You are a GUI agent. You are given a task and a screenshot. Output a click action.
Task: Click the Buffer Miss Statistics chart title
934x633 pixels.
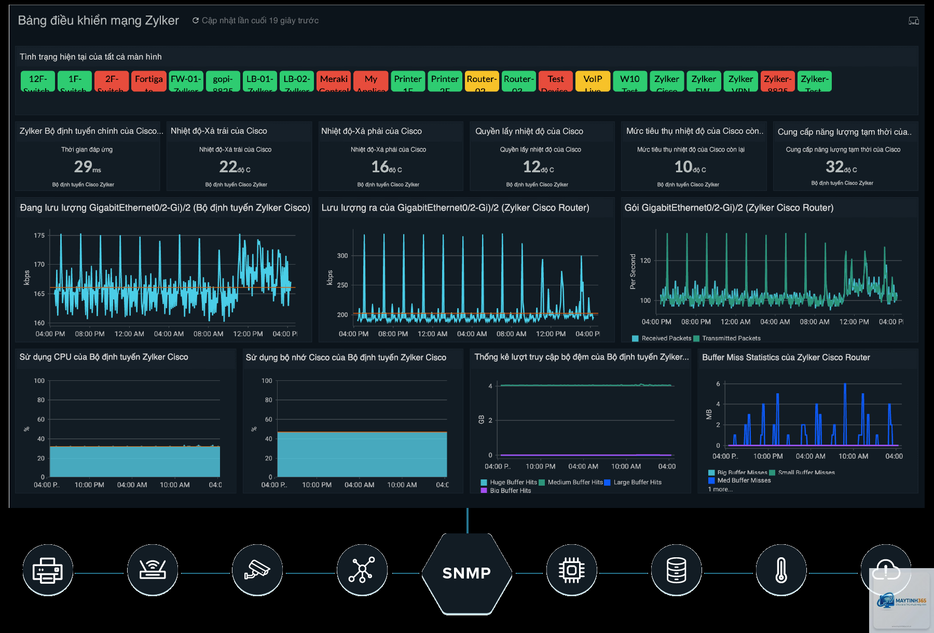click(x=786, y=357)
